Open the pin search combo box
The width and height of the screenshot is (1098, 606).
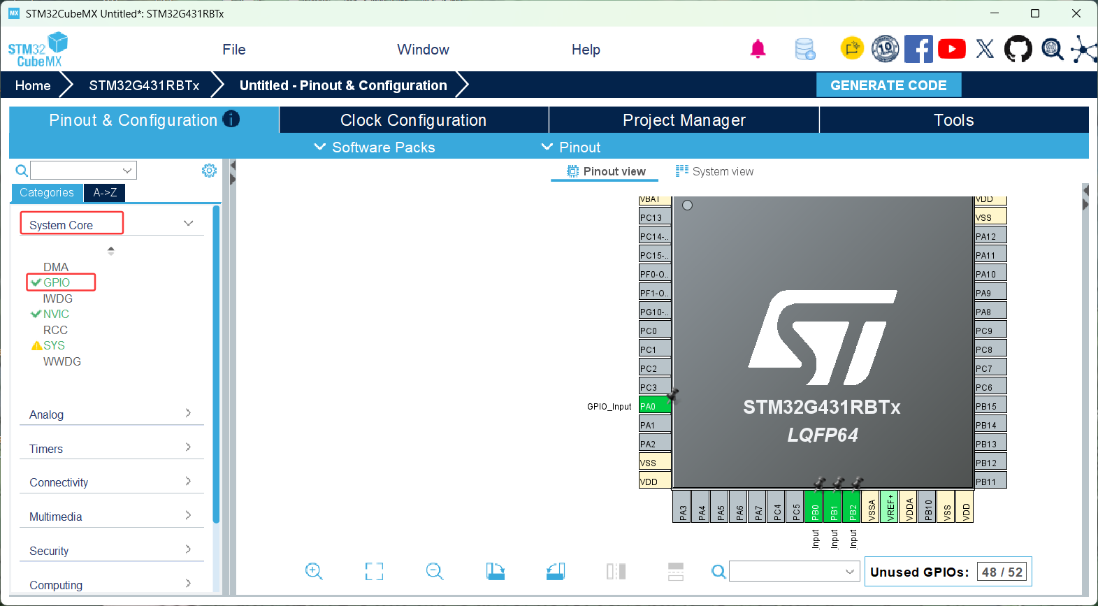pyautogui.click(x=794, y=572)
